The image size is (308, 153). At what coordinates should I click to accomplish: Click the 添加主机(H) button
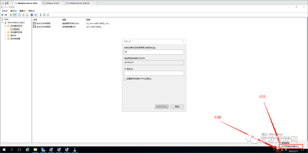[162, 106]
